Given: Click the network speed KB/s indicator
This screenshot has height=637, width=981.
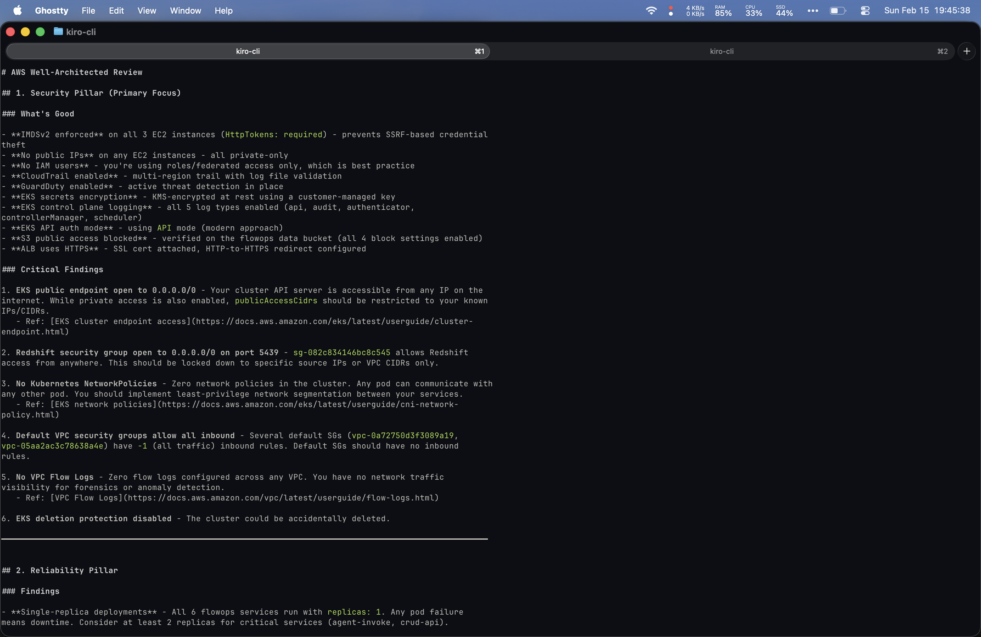Looking at the screenshot, I should click(x=695, y=10).
